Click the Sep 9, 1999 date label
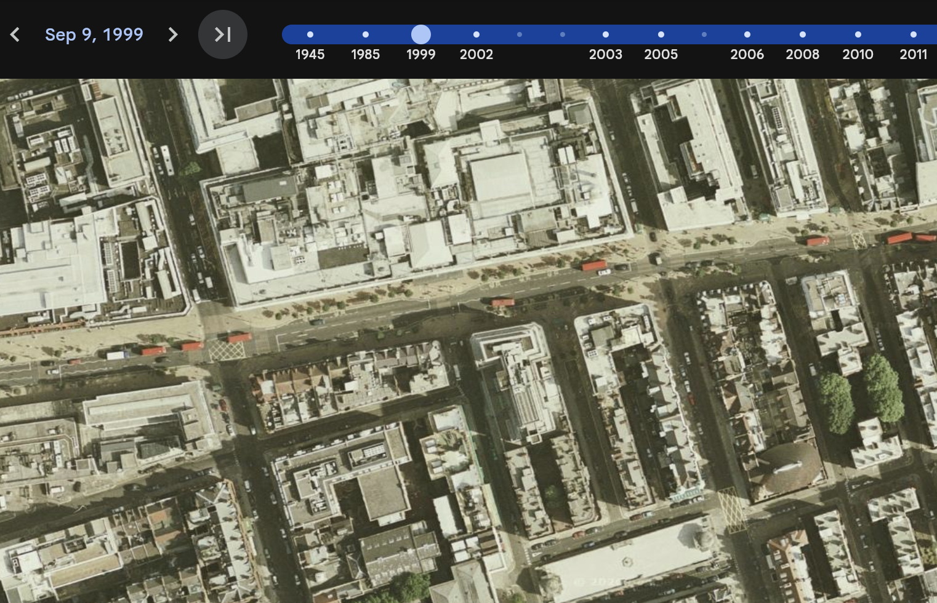The image size is (937, 603). tap(94, 34)
